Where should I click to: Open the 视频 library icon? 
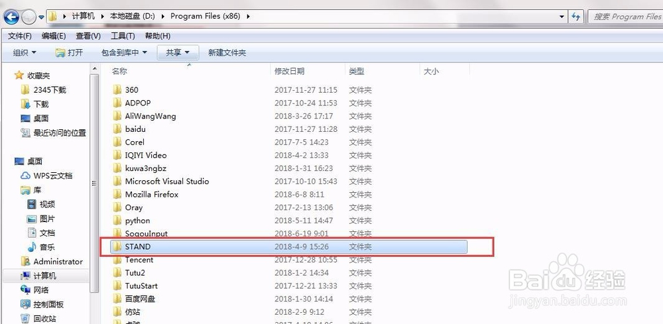(x=32, y=205)
